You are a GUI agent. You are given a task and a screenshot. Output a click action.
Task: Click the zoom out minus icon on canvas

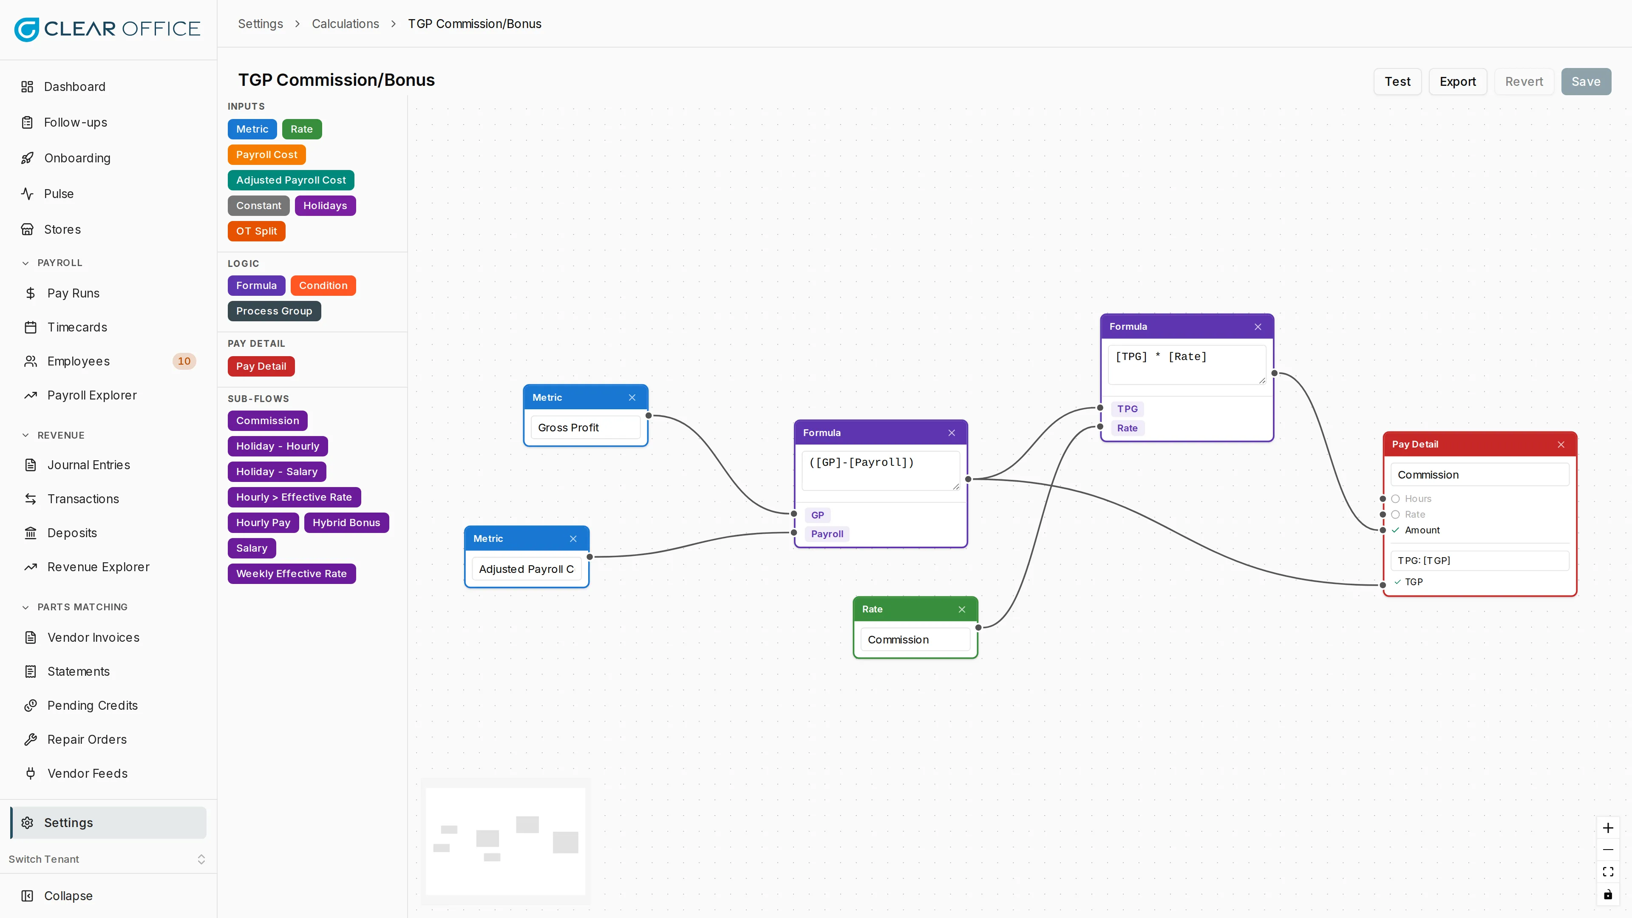click(1607, 850)
